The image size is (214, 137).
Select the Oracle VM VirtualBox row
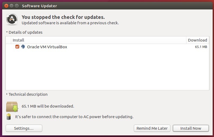pos(108,47)
